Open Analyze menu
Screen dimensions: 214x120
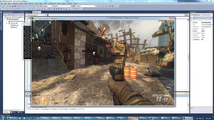point(64,3)
